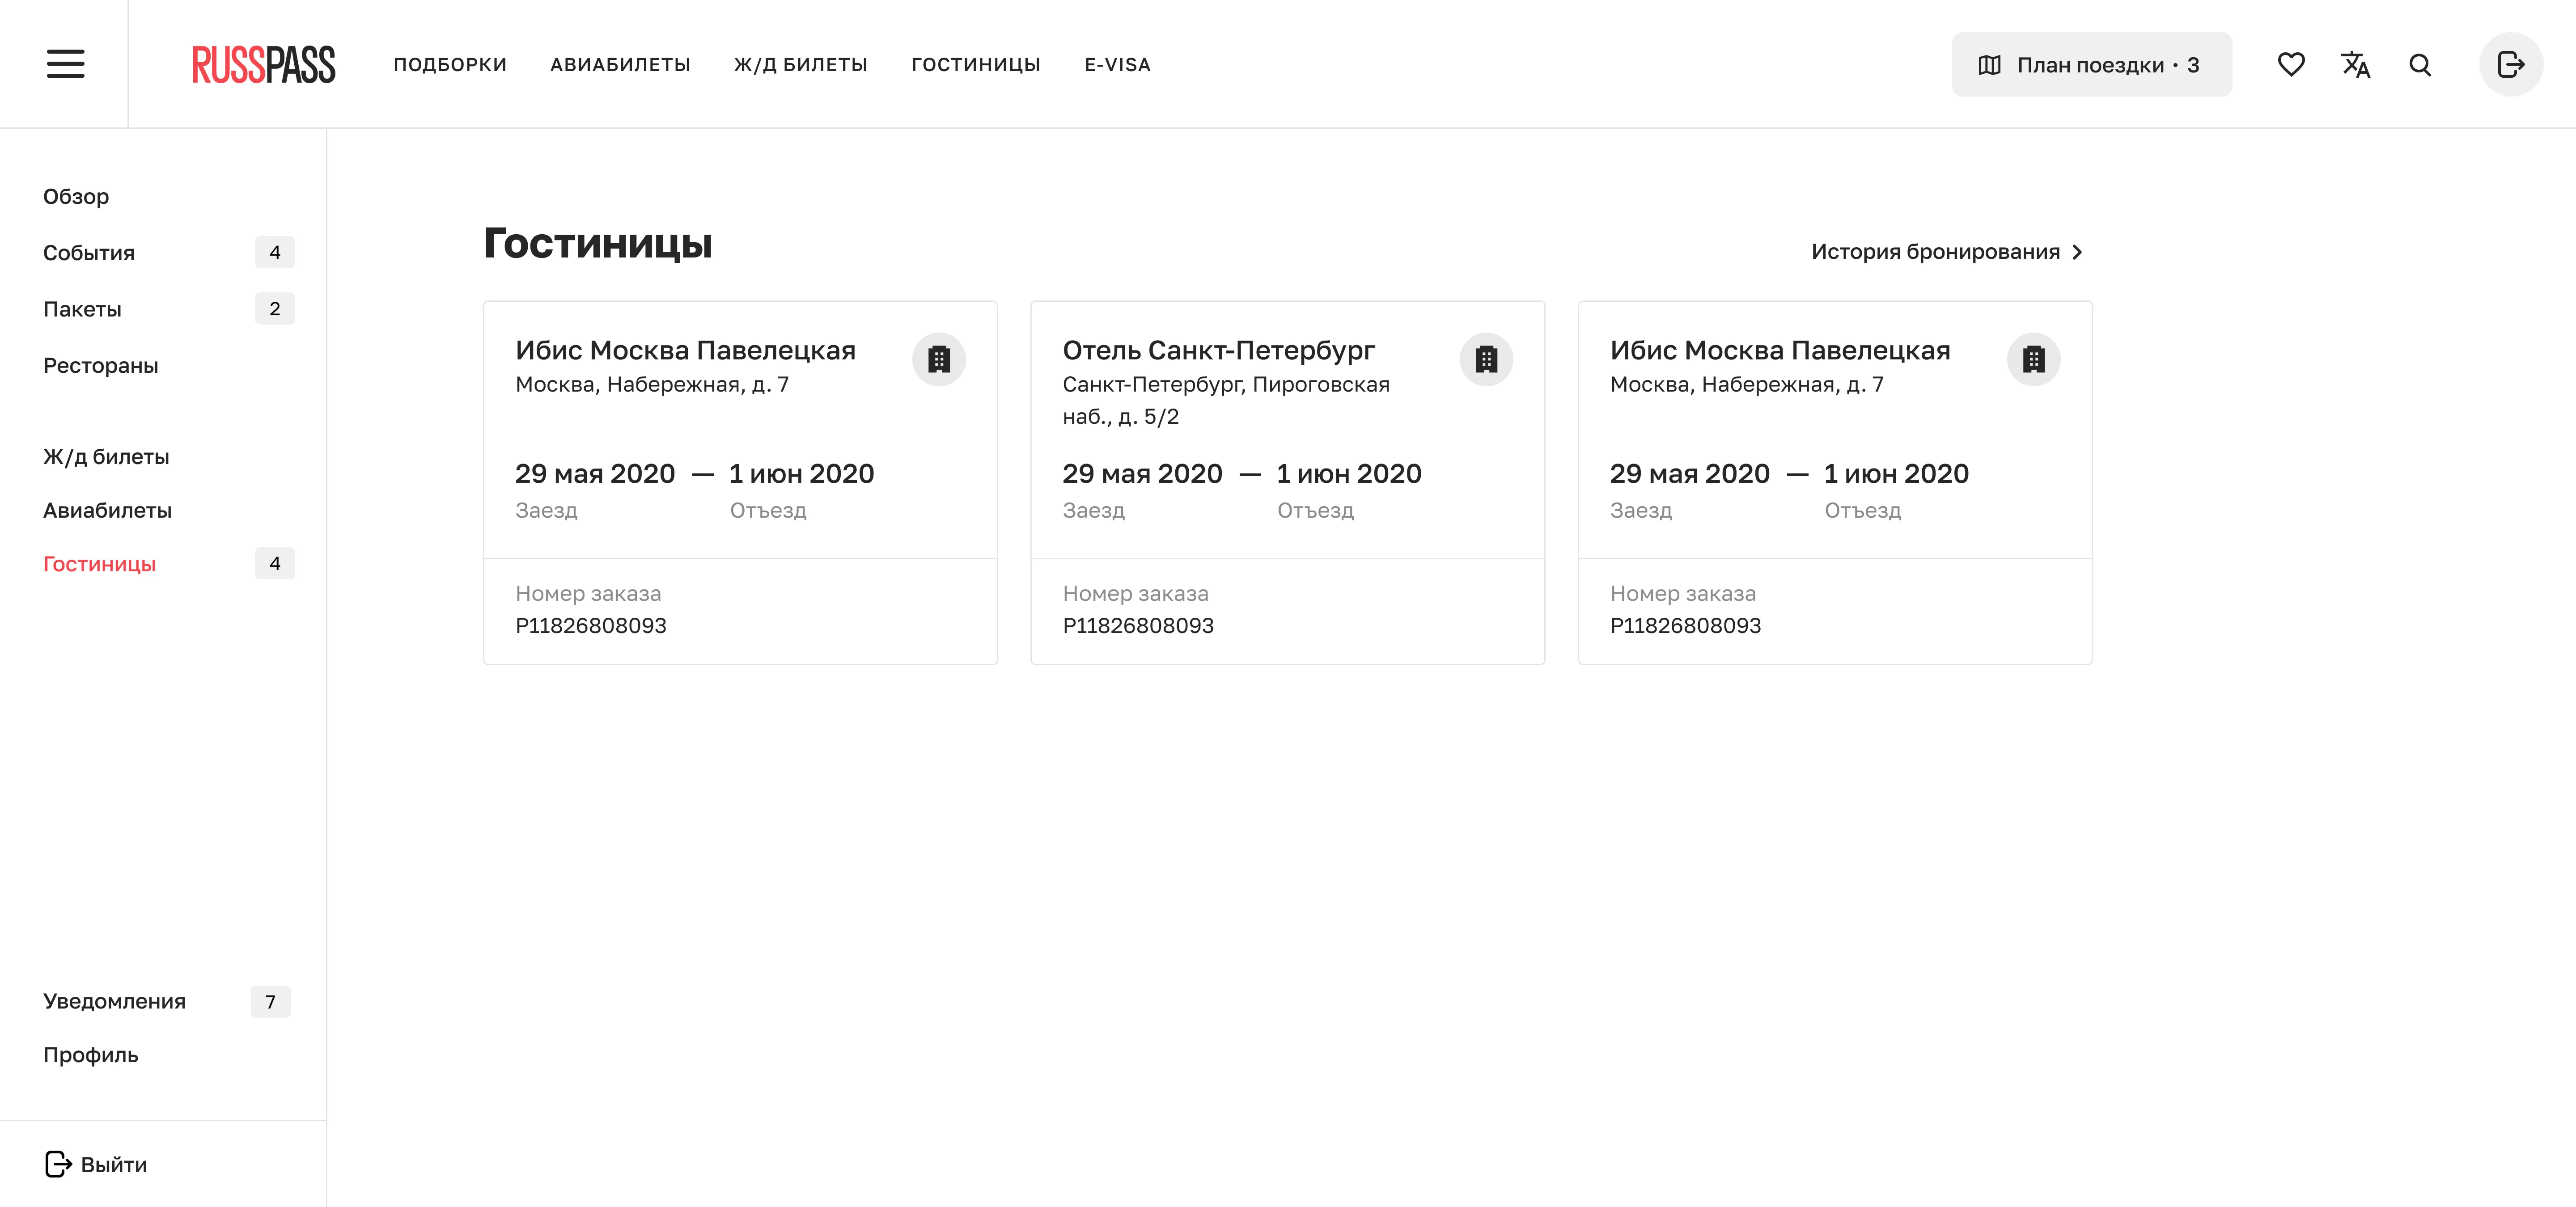
Task: Open Уведомления in sidebar
Action: (x=114, y=1001)
